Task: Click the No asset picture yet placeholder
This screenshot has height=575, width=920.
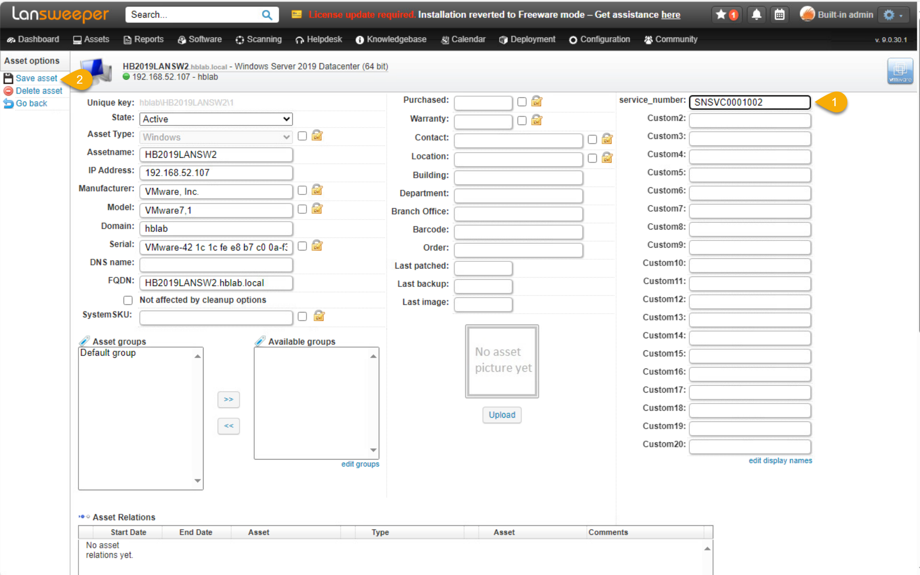Action: 502,361
